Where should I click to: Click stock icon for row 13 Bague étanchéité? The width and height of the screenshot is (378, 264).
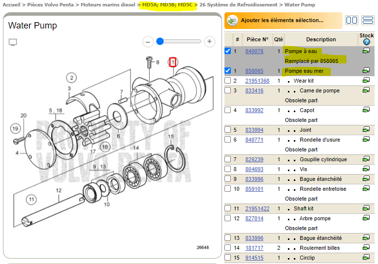366,238
